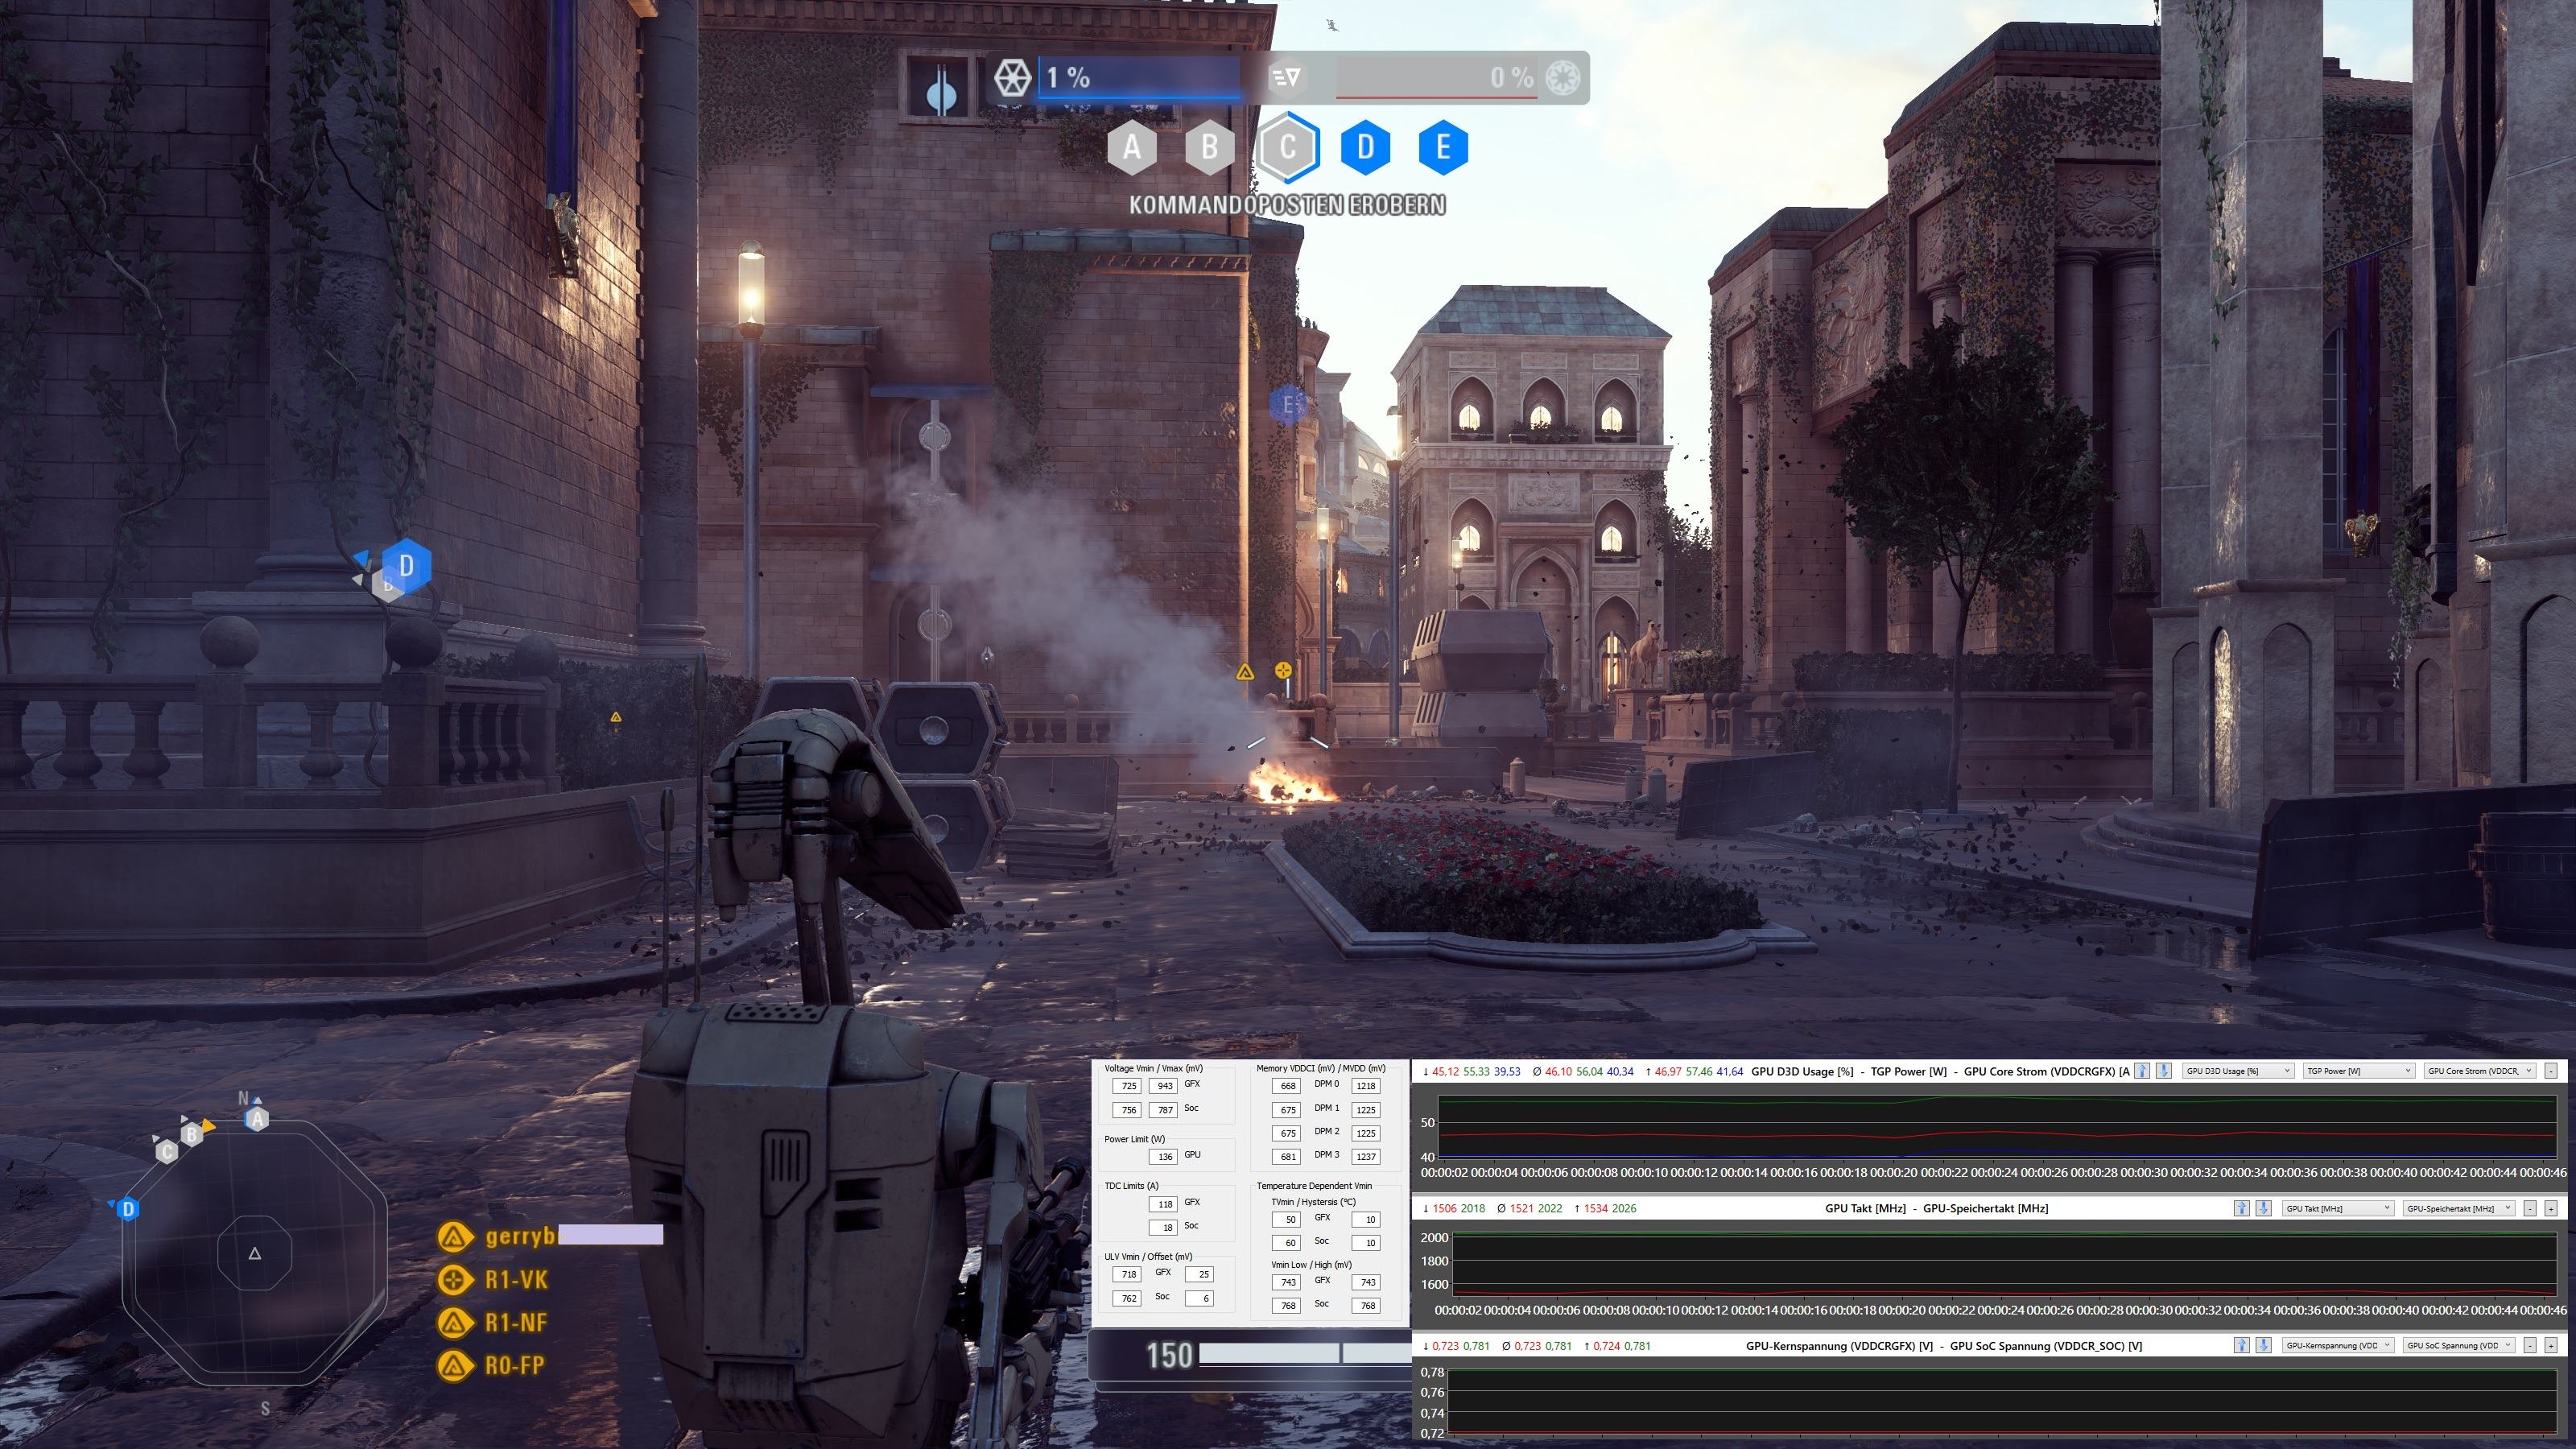
Task: Click the minus button on the GPU-Kernspannung graph
Action: point(2530,1345)
